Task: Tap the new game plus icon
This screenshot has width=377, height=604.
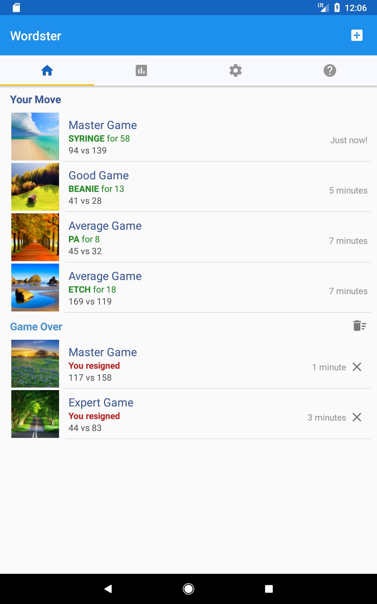Action: pyautogui.click(x=357, y=35)
